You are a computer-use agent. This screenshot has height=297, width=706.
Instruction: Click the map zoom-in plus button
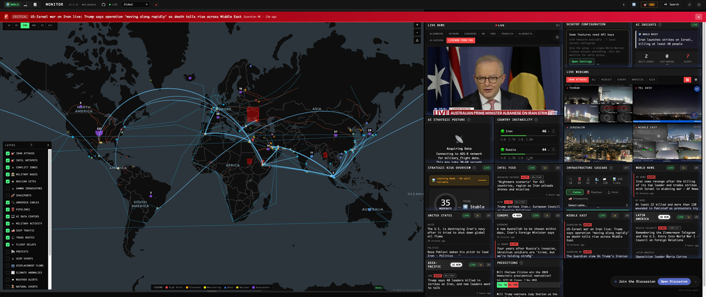[x=417, y=25]
